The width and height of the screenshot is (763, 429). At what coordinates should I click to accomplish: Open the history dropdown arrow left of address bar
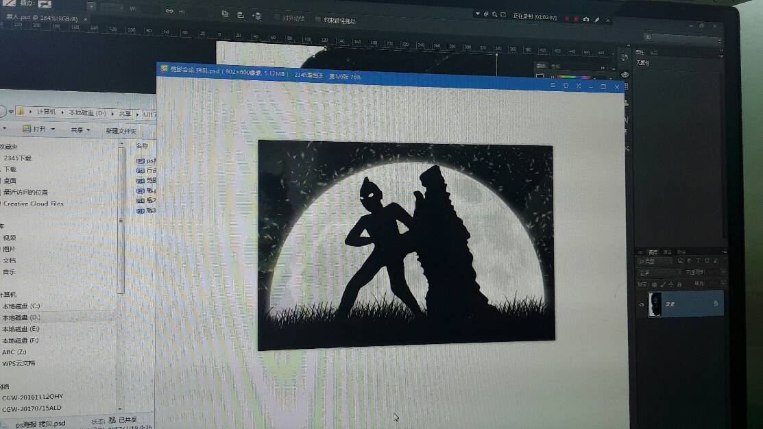point(11,112)
